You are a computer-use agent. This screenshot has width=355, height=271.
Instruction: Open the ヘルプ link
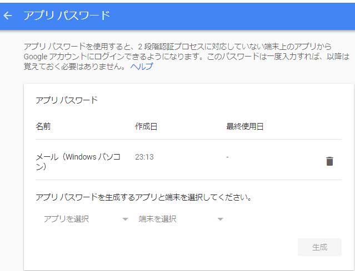[x=141, y=67]
